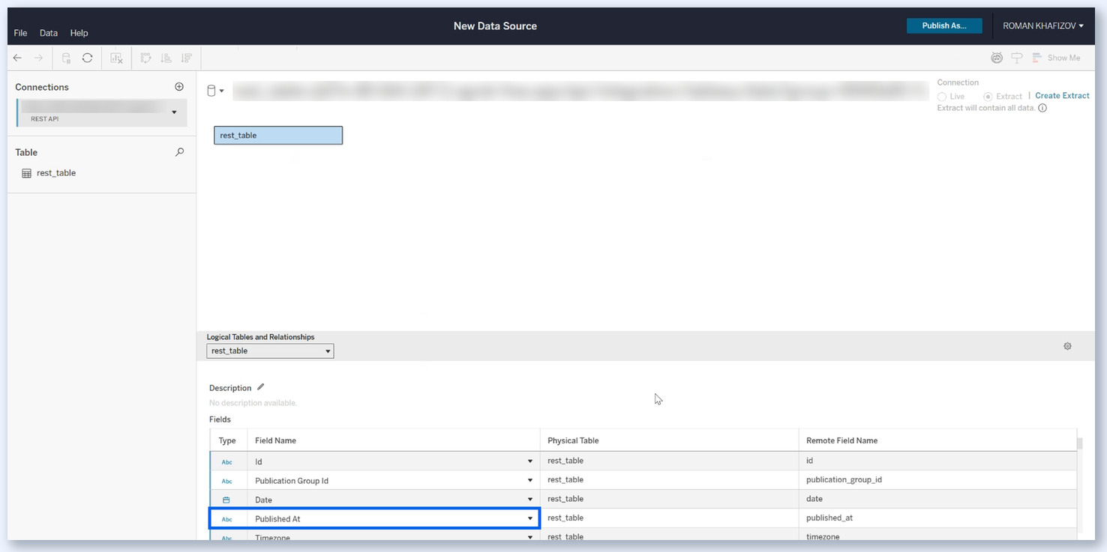The height and width of the screenshot is (552, 1107).
Task: Click the swap rows and columns icon
Action: tap(145, 58)
